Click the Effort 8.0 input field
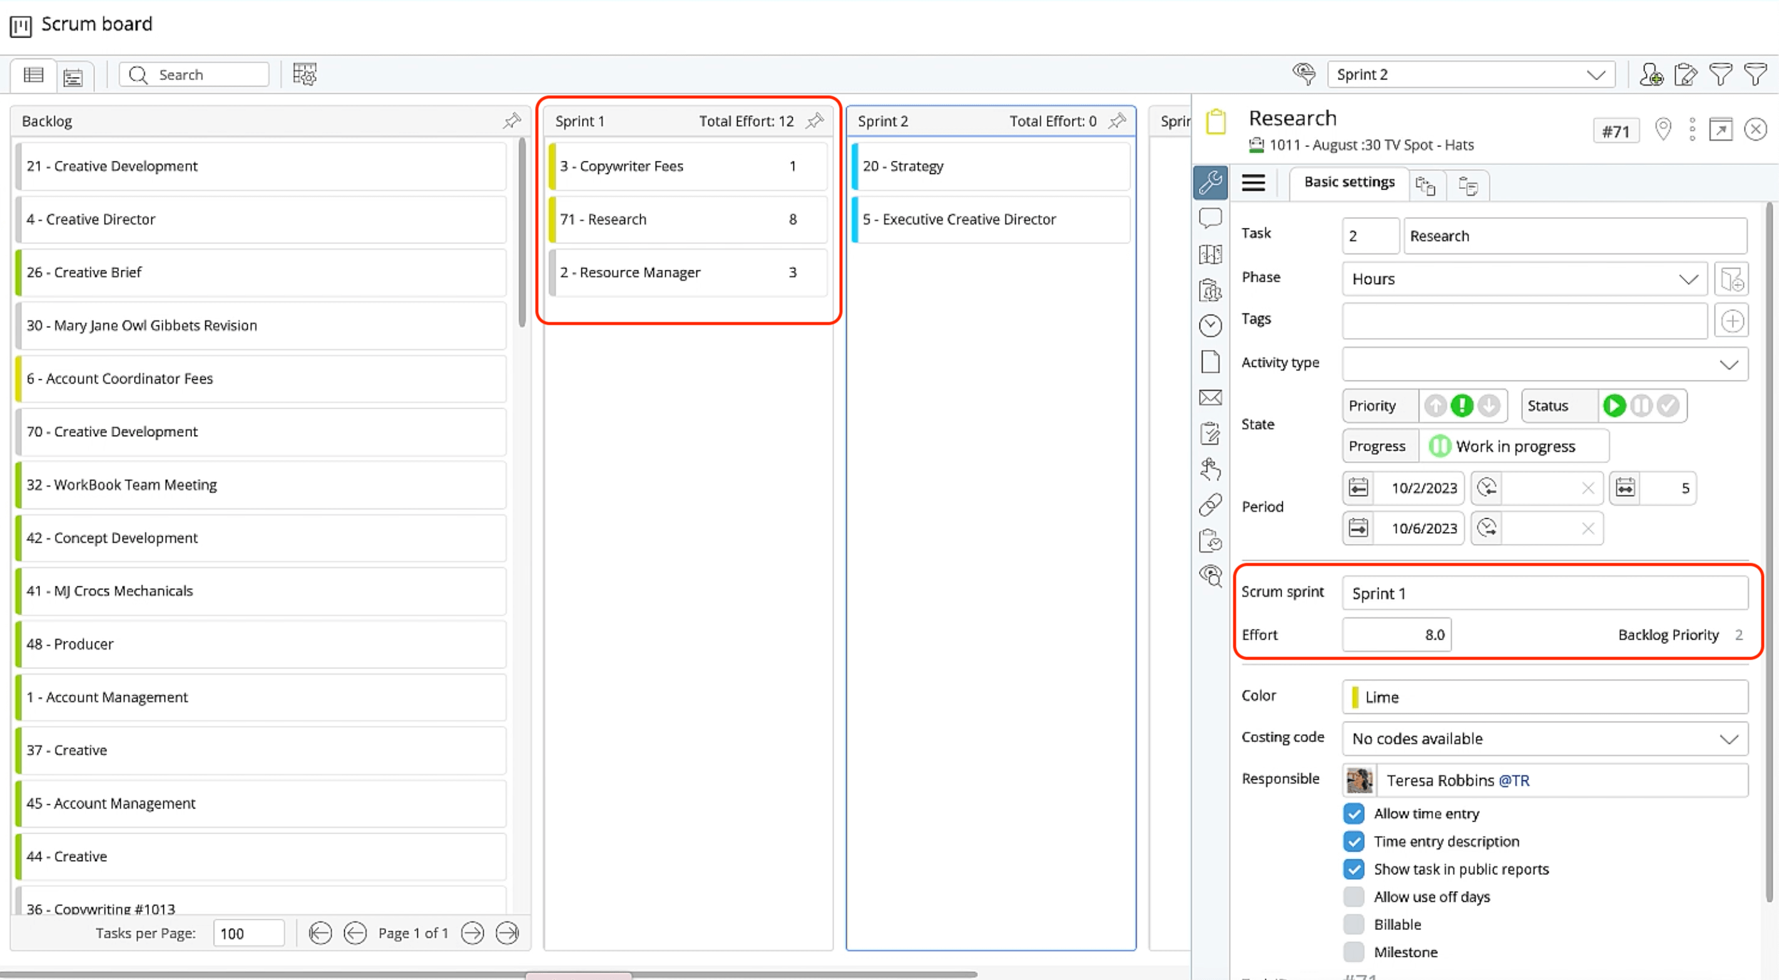The image size is (1779, 980). tap(1397, 635)
